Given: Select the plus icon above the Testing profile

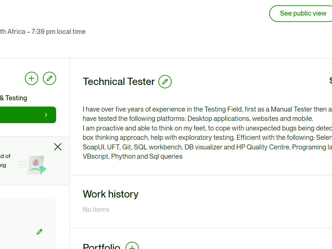Looking at the screenshot, I should coord(31,78).
